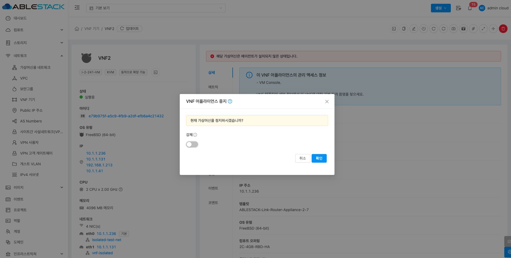Click the sidebar collapse menu icon
This screenshot has height=258, width=511.
tap(77, 8)
